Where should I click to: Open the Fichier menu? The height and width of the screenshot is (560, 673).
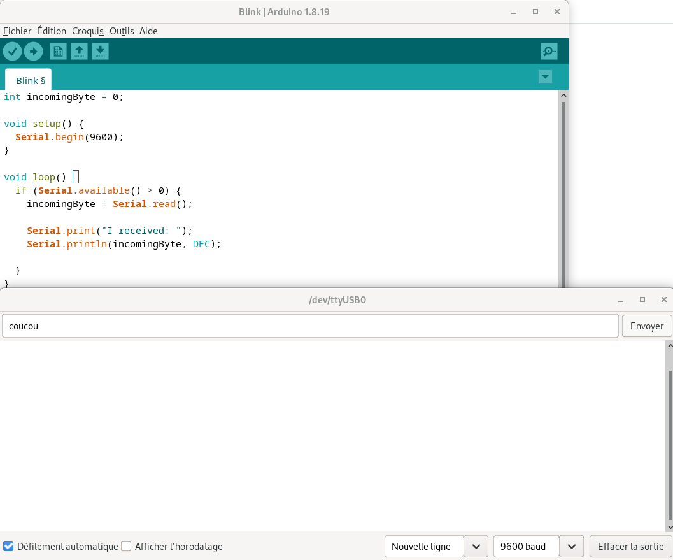click(17, 31)
